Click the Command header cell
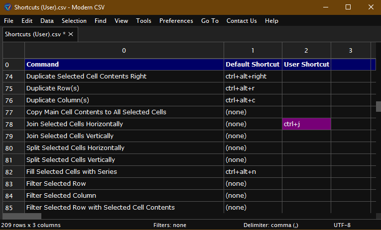The width and height of the screenshot is (381, 230). 124,65
